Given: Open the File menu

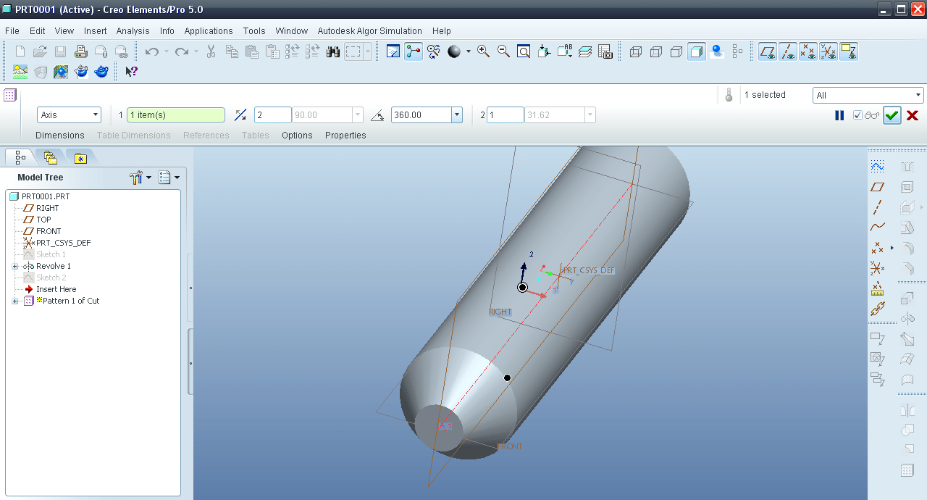Looking at the screenshot, I should 12,31.
